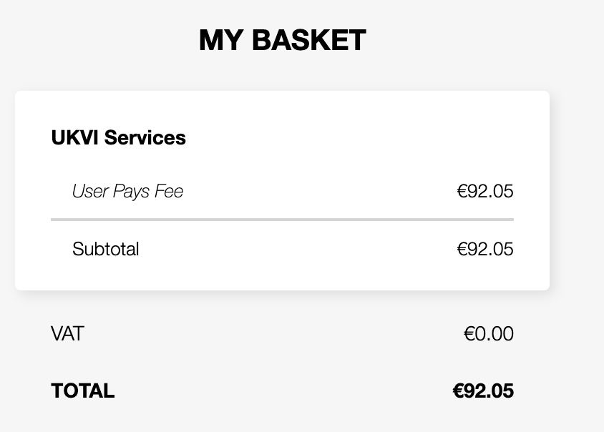Viewport: 604px width, 432px height.
Task: Click the User Pays Fee amount €92.05
Action: pos(485,192)
